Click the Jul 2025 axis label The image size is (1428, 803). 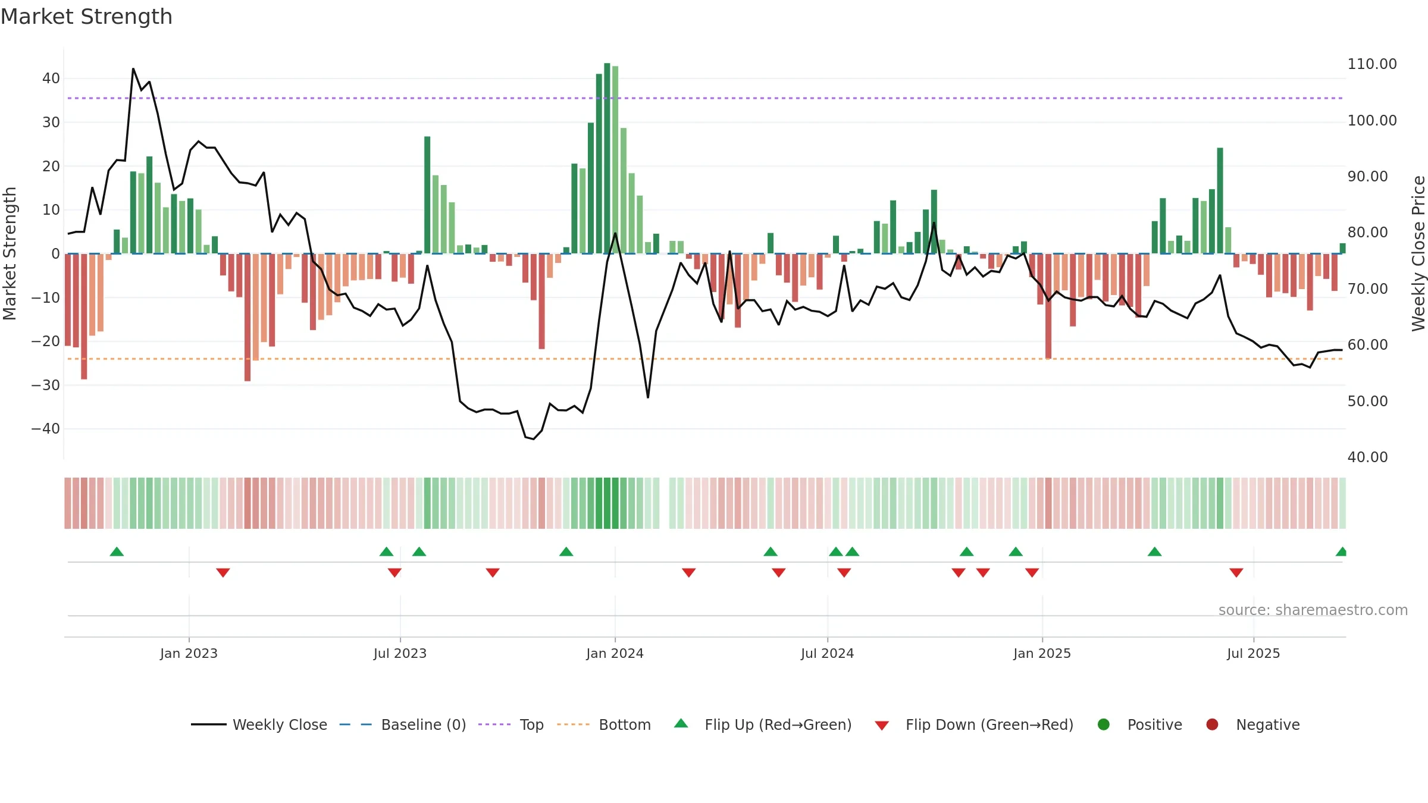1253,653
